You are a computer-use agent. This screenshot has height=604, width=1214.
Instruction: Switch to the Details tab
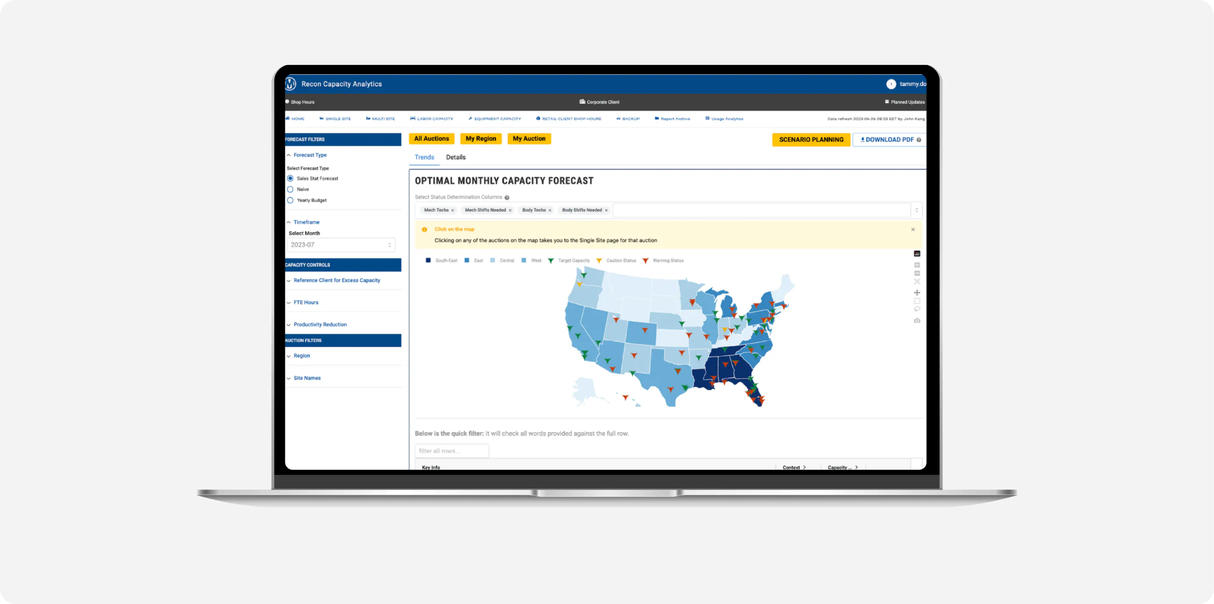pos(456,158)
